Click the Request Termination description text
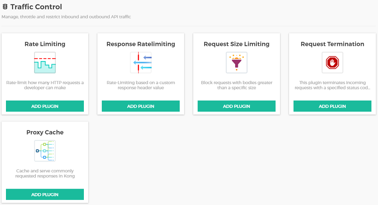The height and width of the screenshot is (205, 378). [x=332, y=85]
